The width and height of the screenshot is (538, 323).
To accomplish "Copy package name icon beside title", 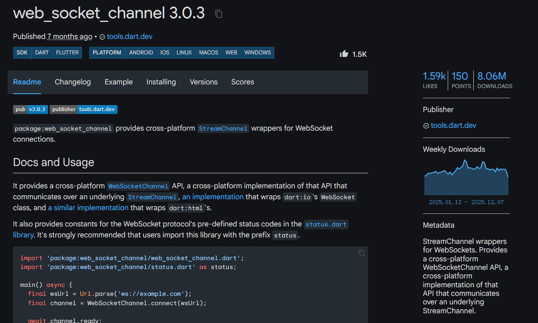I will pyautogui.click(x=219, y=14).
